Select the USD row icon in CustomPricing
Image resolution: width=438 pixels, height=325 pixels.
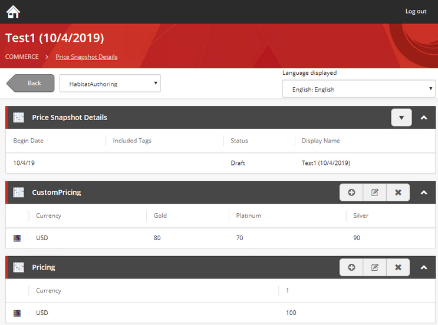[x=17, y=238]
